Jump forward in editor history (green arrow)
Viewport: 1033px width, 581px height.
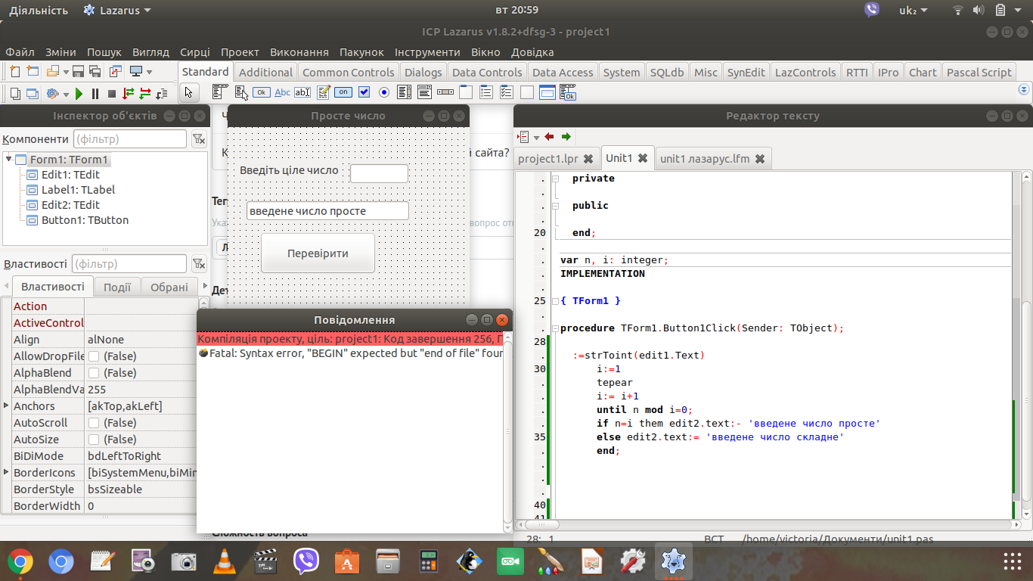[566, 137]
